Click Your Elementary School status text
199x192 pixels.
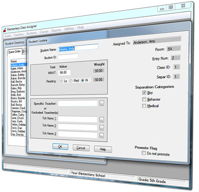pos(88,174)
